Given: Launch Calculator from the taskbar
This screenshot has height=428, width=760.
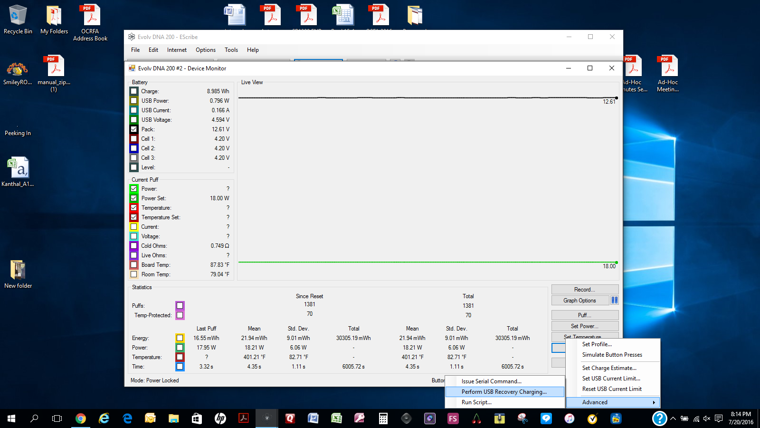Looking at the screenshot, I should (383, 418).
